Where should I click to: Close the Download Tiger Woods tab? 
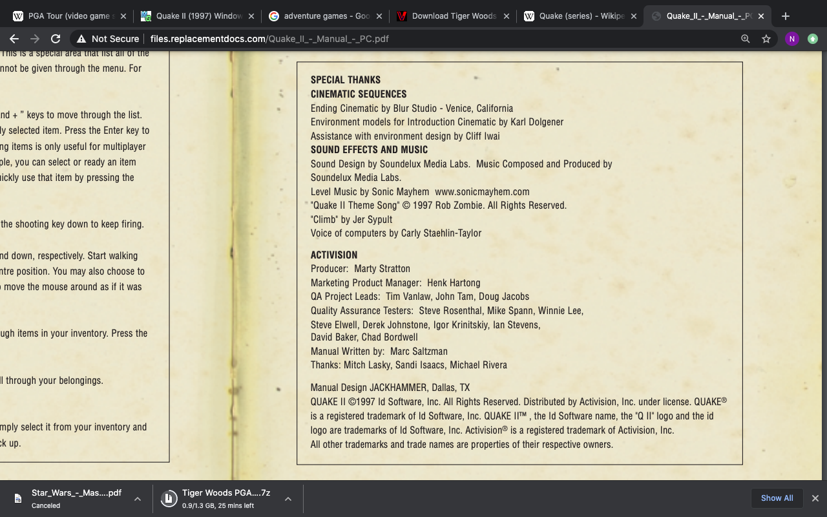[x=506, y=16]
